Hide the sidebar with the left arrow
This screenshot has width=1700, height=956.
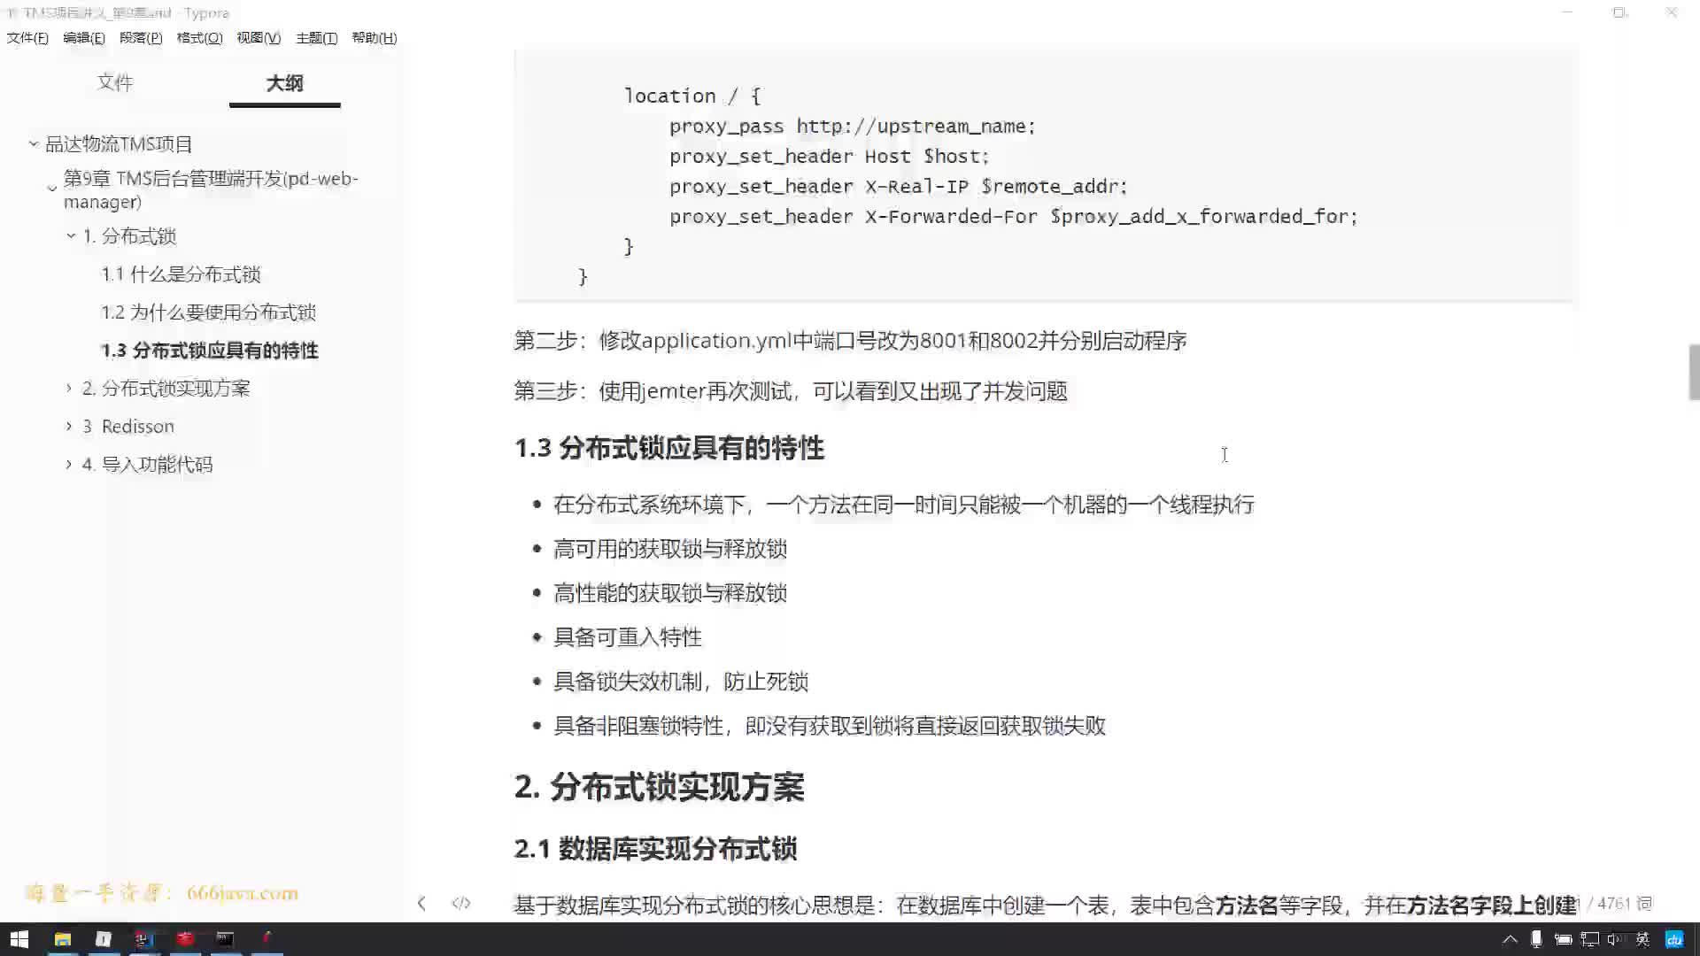421,903
